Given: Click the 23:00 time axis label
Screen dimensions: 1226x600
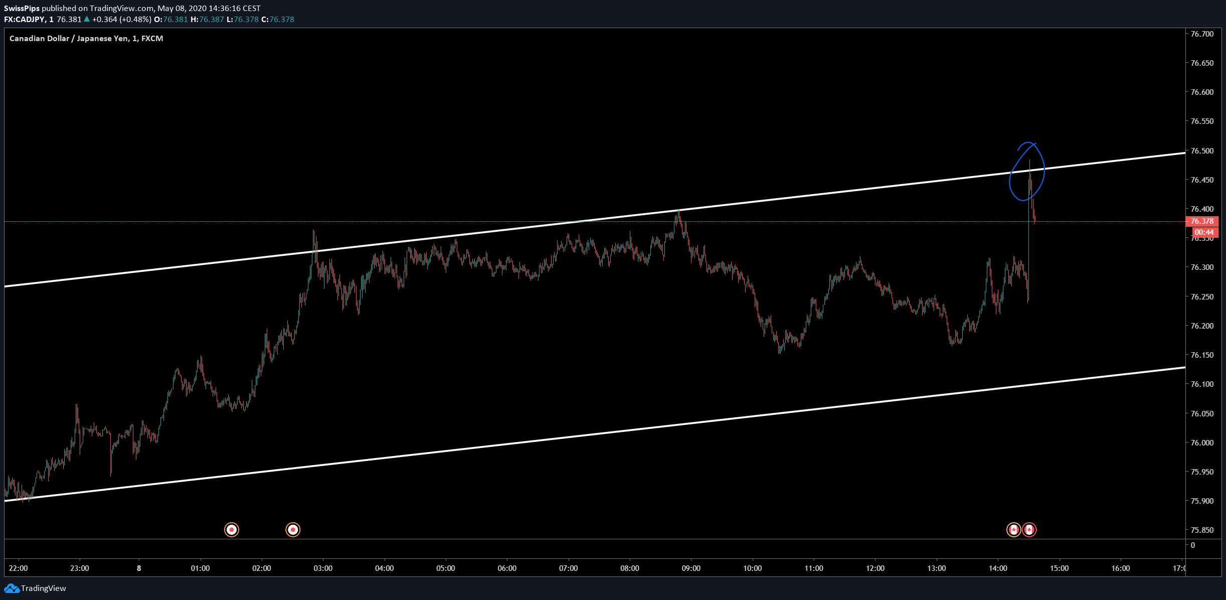Looking at the screenshot, I should click(80, 568).
